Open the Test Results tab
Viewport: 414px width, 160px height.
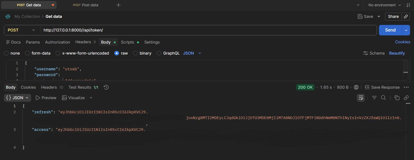(83, 87)
